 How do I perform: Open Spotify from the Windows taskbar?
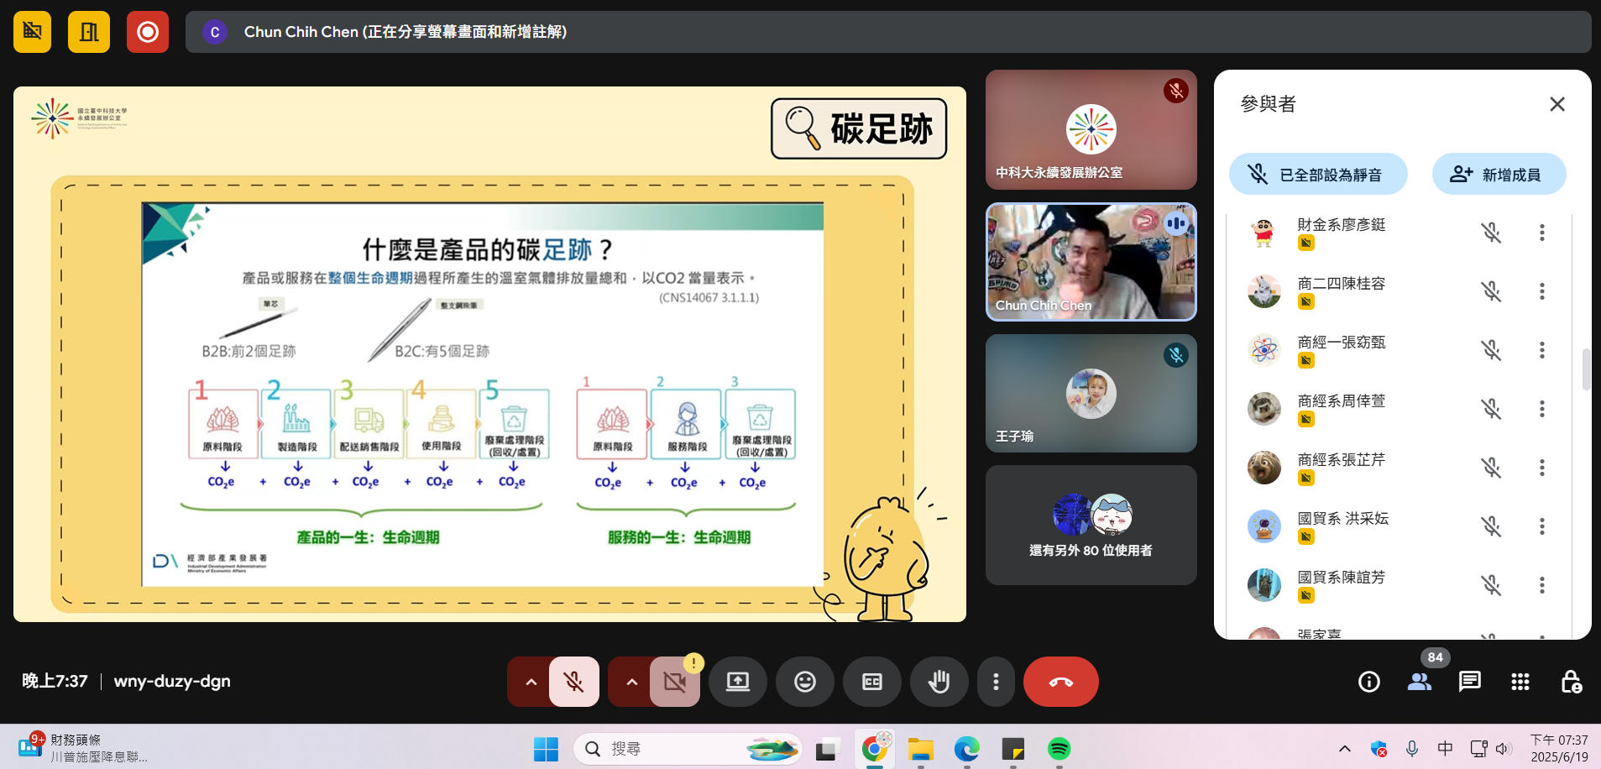point(1059,748)
